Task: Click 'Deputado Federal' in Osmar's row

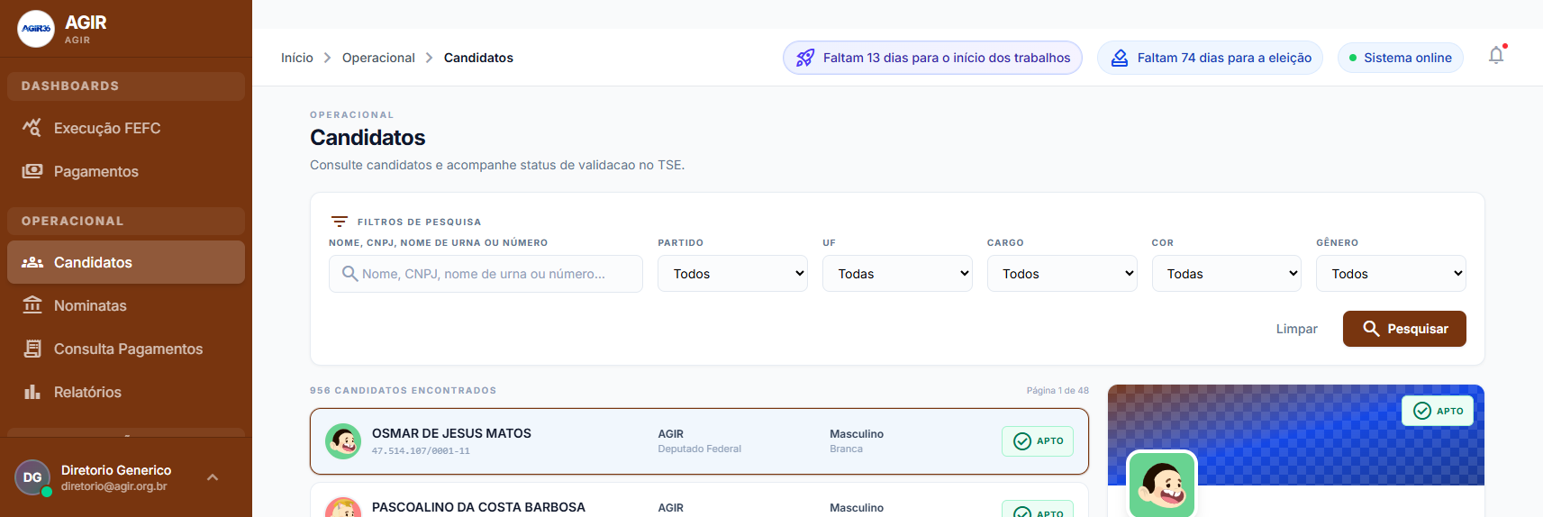Action: pyautogui.click(x=700, y=449)
